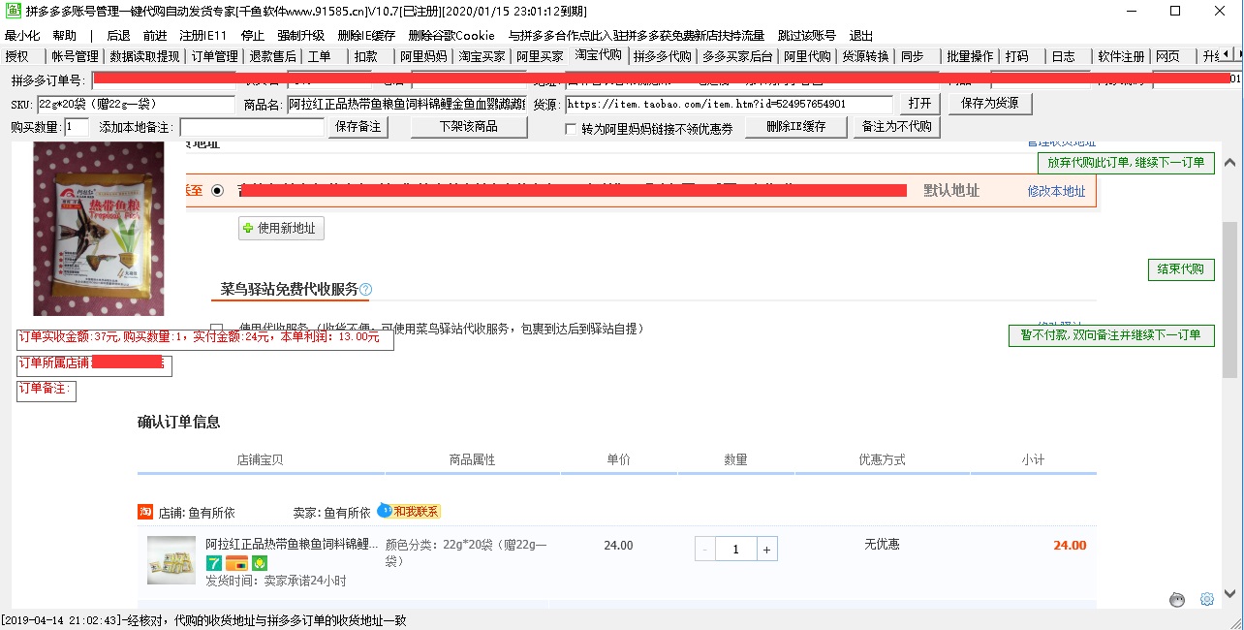
Task: Click the 结束代购 button
Action: pyautogui.click(x=1181, y=269)
